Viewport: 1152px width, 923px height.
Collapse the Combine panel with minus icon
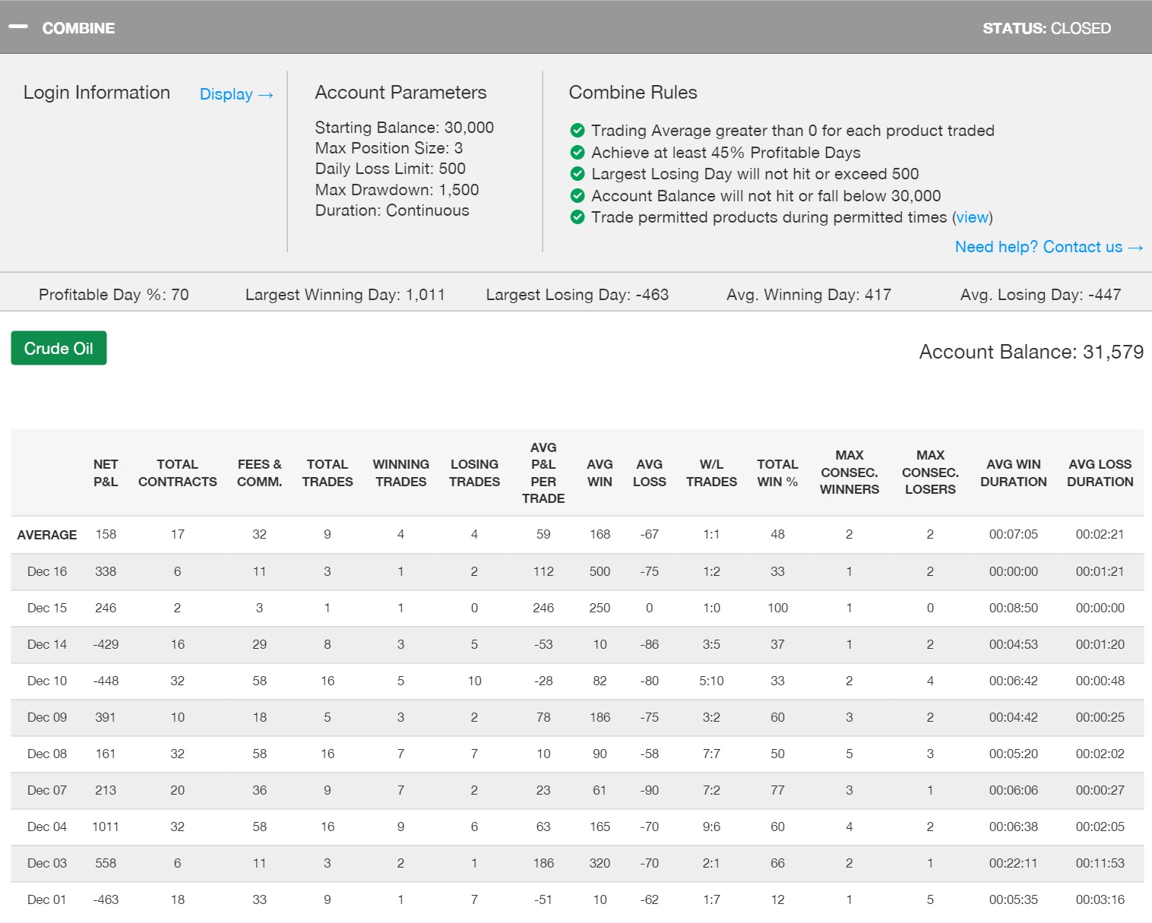pos(18,27)
